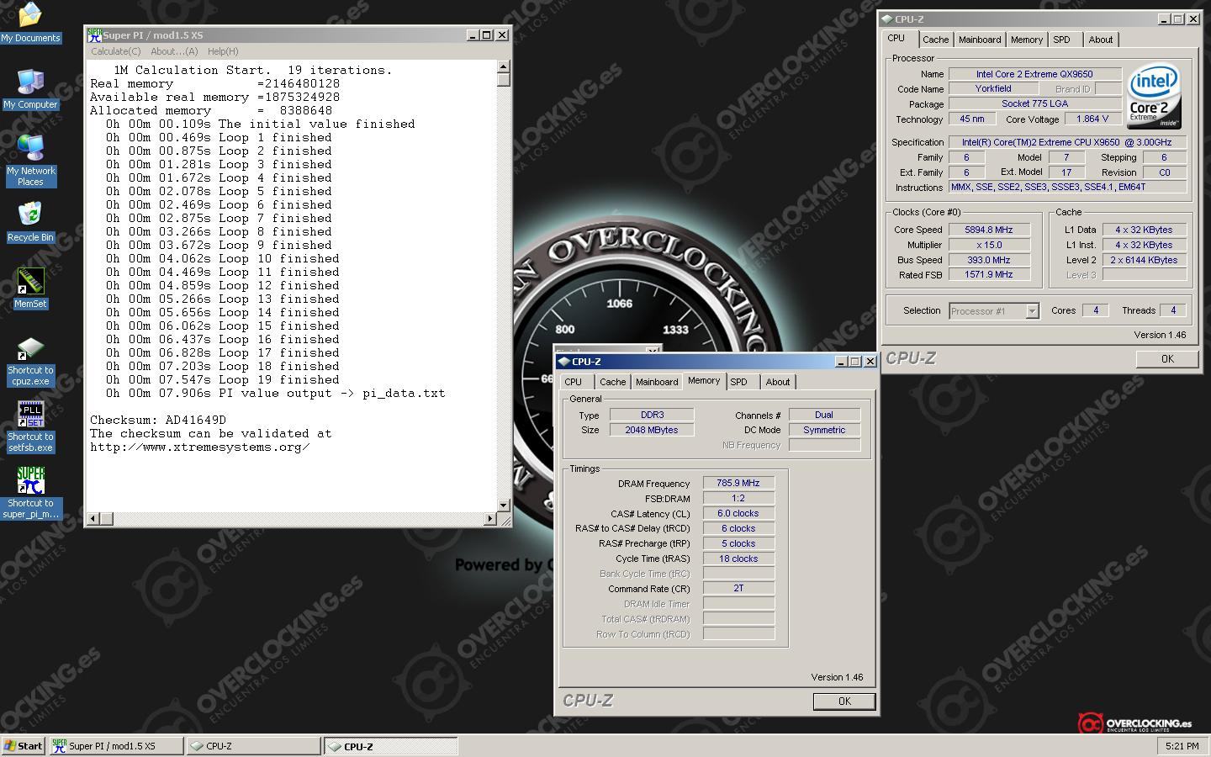
Task: Click the Name field Intel Core 2 Extreme QX9650
Action: coord(1034,74)
